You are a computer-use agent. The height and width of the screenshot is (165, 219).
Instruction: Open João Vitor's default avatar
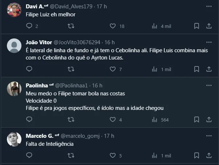(14, 46)
